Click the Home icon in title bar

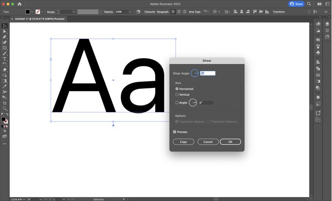(19, 4)
